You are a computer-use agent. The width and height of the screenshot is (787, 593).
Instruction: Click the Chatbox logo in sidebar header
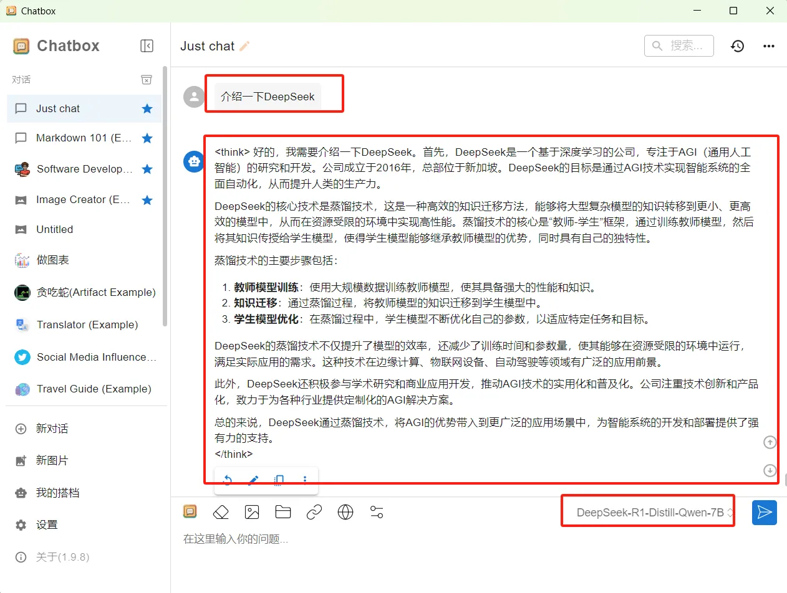click(x=21, y=45)
